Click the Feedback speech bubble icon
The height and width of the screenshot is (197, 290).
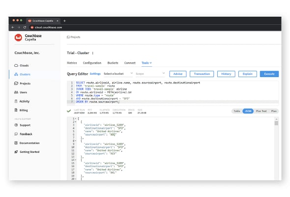16,134
